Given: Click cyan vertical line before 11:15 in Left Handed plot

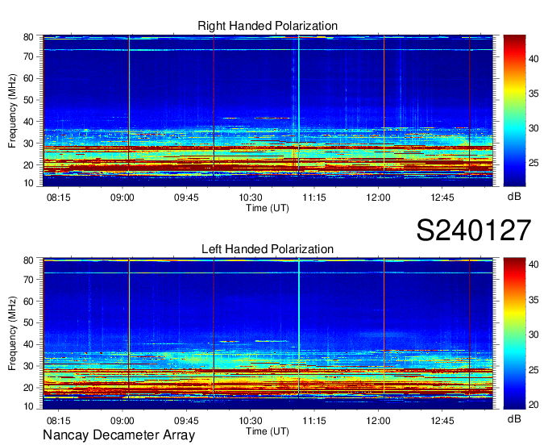Looking at the screenshot, I should [299, 329].
